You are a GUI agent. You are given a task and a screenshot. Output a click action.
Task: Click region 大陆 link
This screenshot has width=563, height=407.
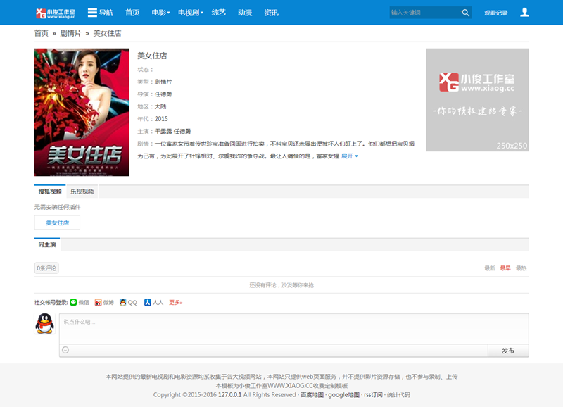point(160,106)
